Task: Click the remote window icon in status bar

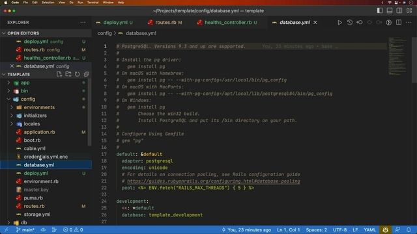Action: pyautogui.click(x=6, y=229)
